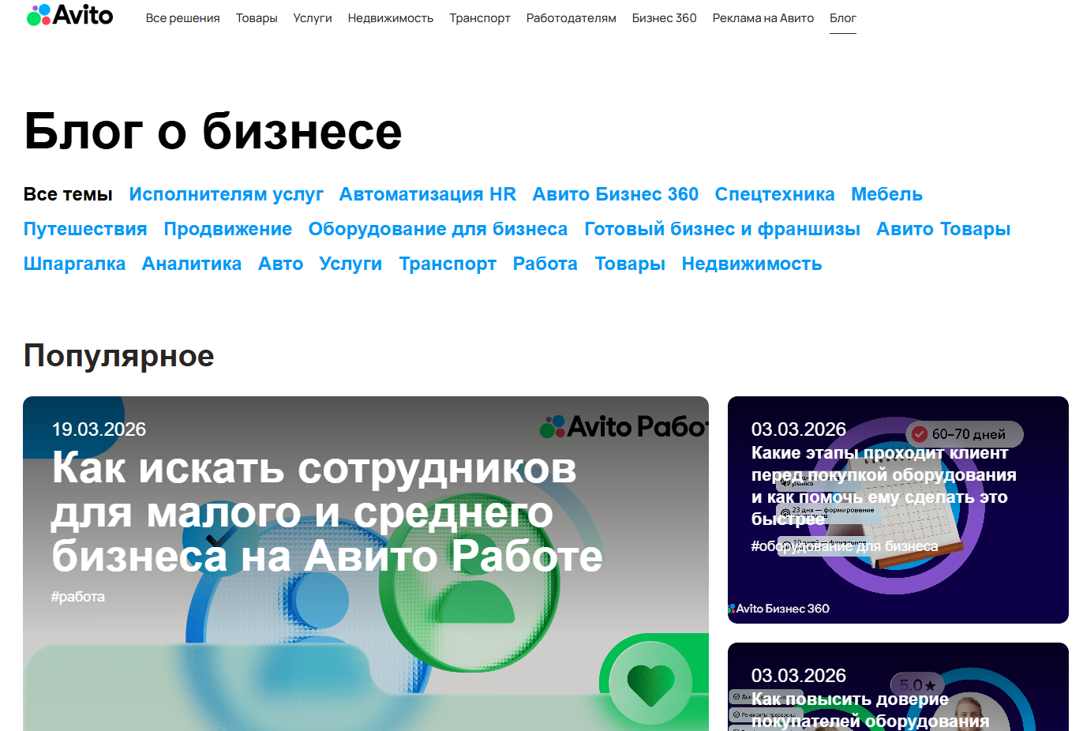This screenshot has width=1083, height=731.
Task: Go to Недвижимость in the top navigation
Action: tap(391, 18)
